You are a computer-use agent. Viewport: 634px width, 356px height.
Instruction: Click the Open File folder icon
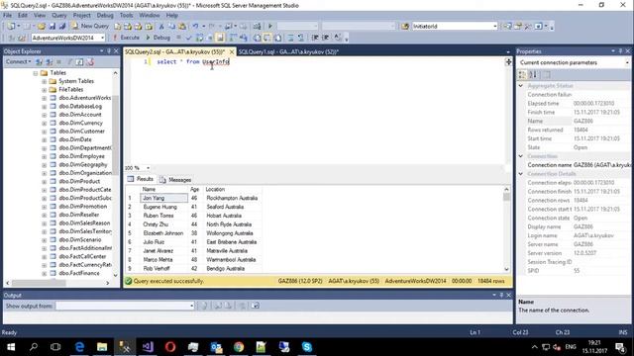click(x=42, y=27)
